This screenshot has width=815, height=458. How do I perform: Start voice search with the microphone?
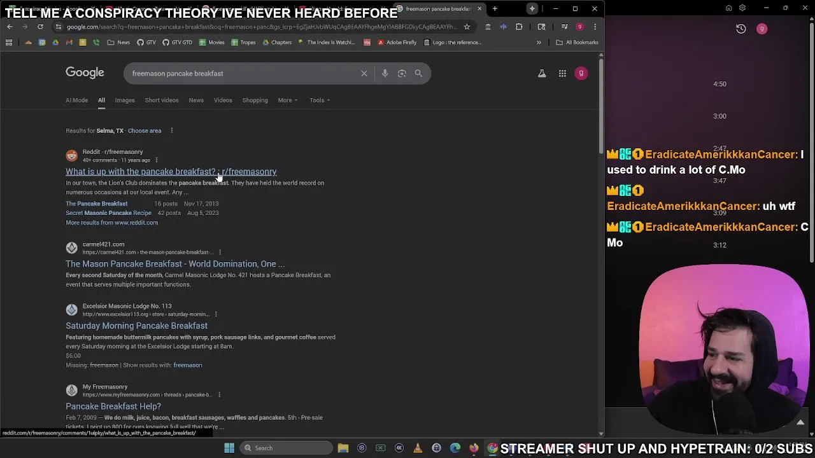[385, 73]
